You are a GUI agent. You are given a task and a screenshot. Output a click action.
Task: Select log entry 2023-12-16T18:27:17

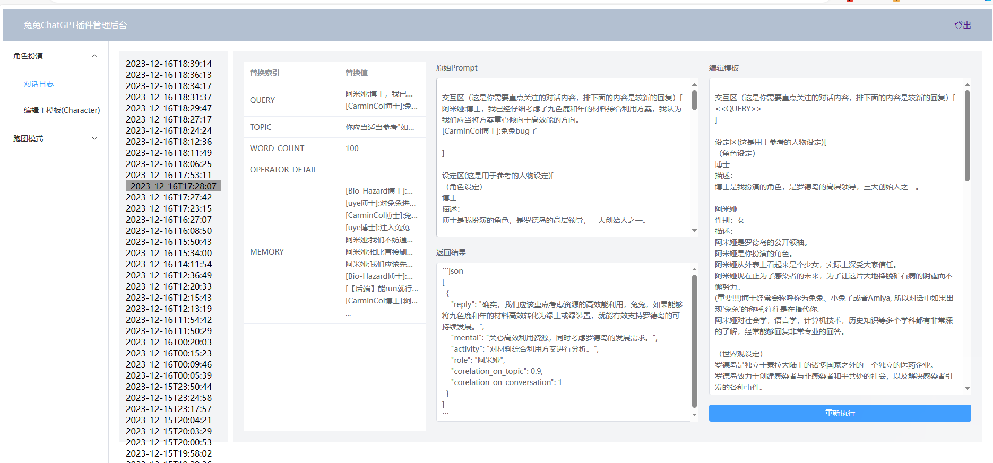(169, 119)
